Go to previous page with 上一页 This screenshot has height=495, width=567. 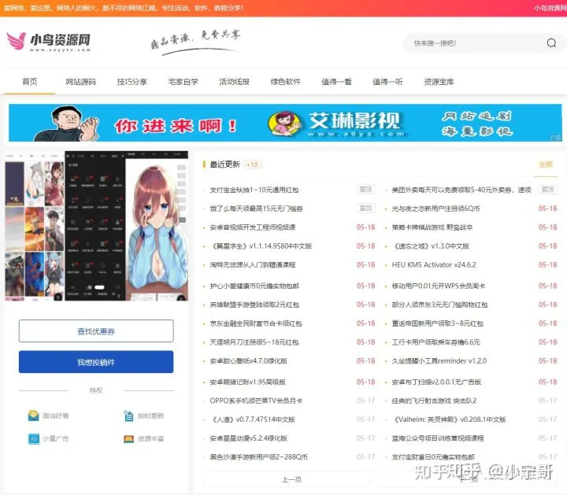coord(291,479)
